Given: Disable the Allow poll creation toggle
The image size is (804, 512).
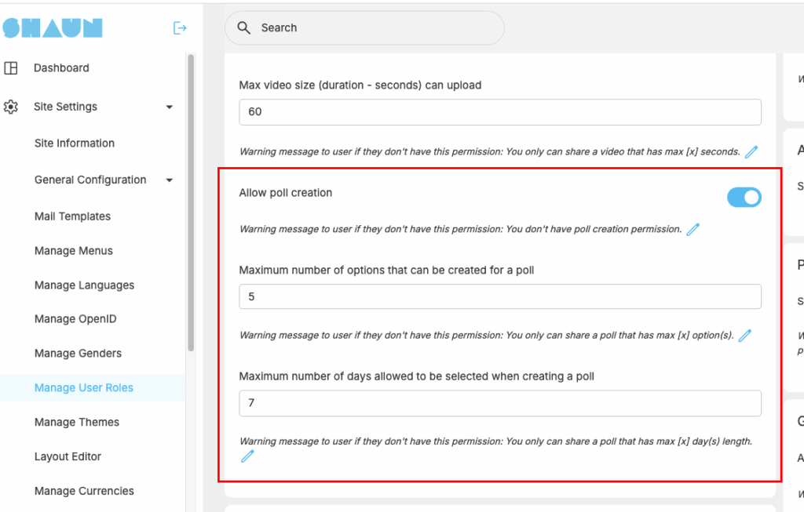Looking at the screenshot, I should [744, 198].
